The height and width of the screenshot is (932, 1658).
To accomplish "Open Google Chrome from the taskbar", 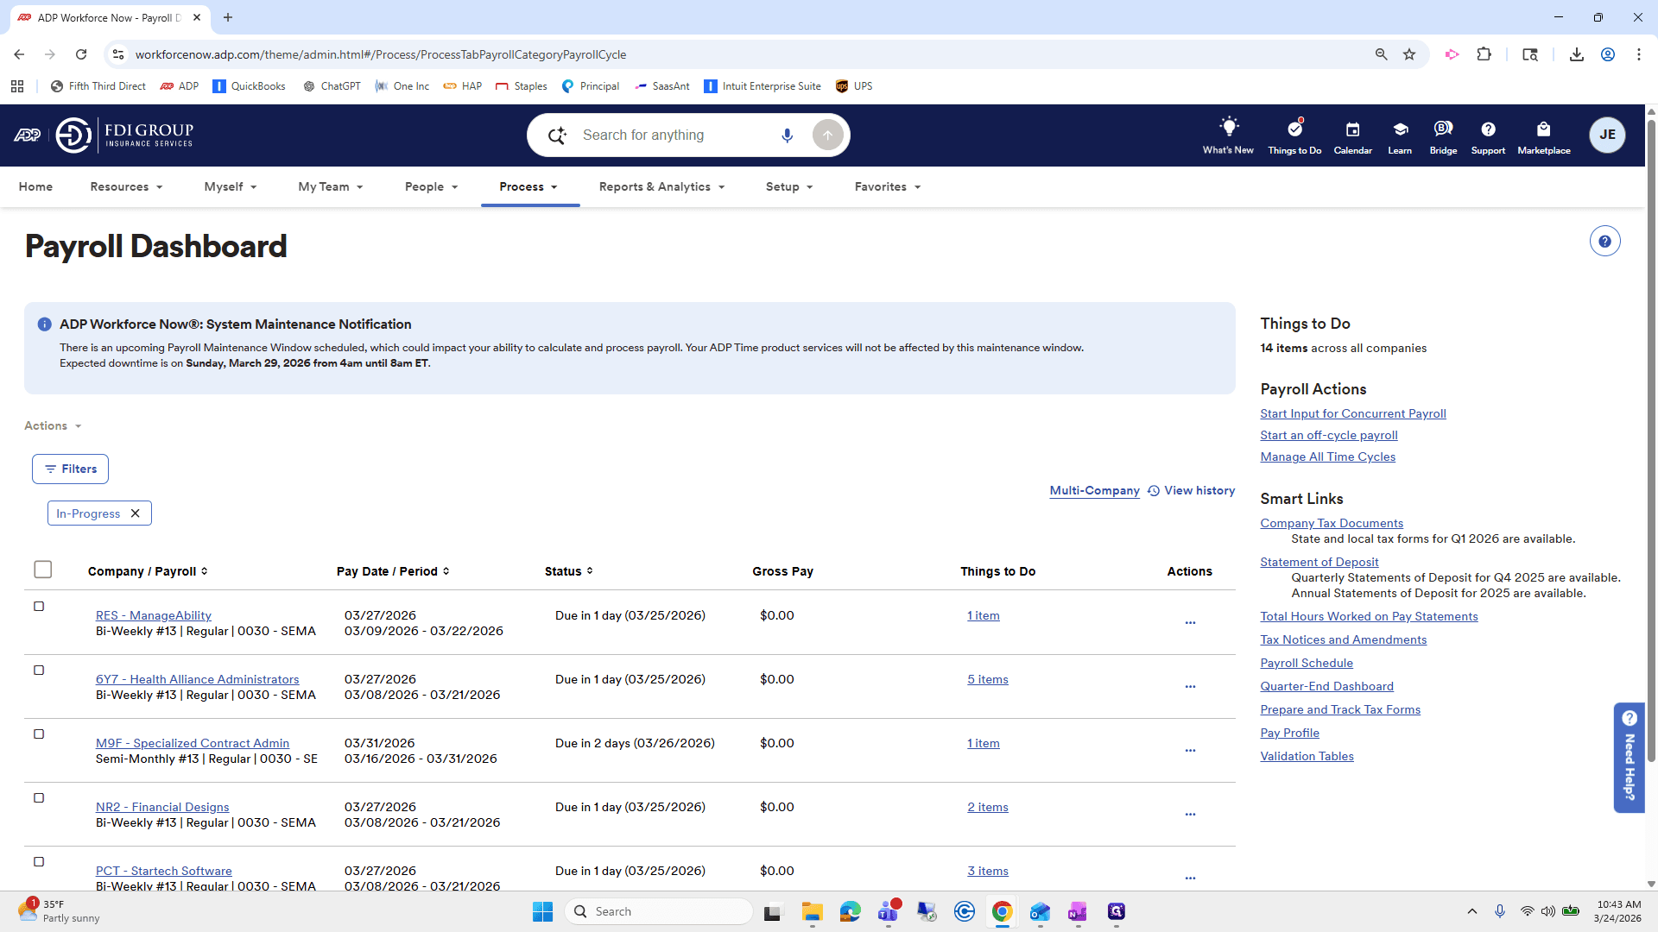I will (x=1002, y=911).
